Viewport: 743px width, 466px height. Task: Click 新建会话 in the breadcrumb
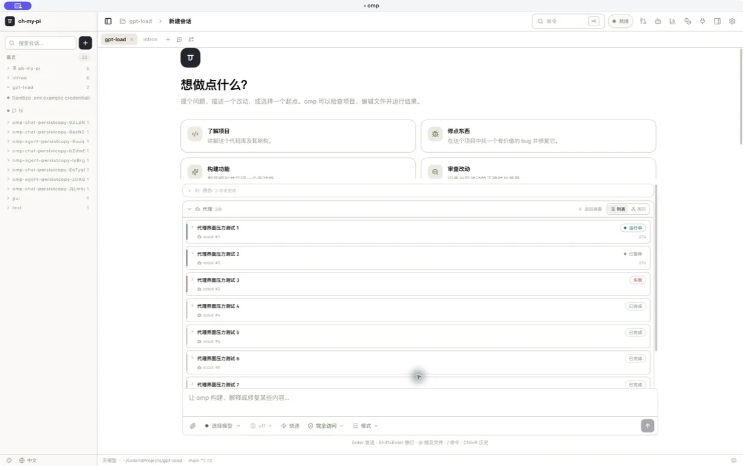[180, 21]
